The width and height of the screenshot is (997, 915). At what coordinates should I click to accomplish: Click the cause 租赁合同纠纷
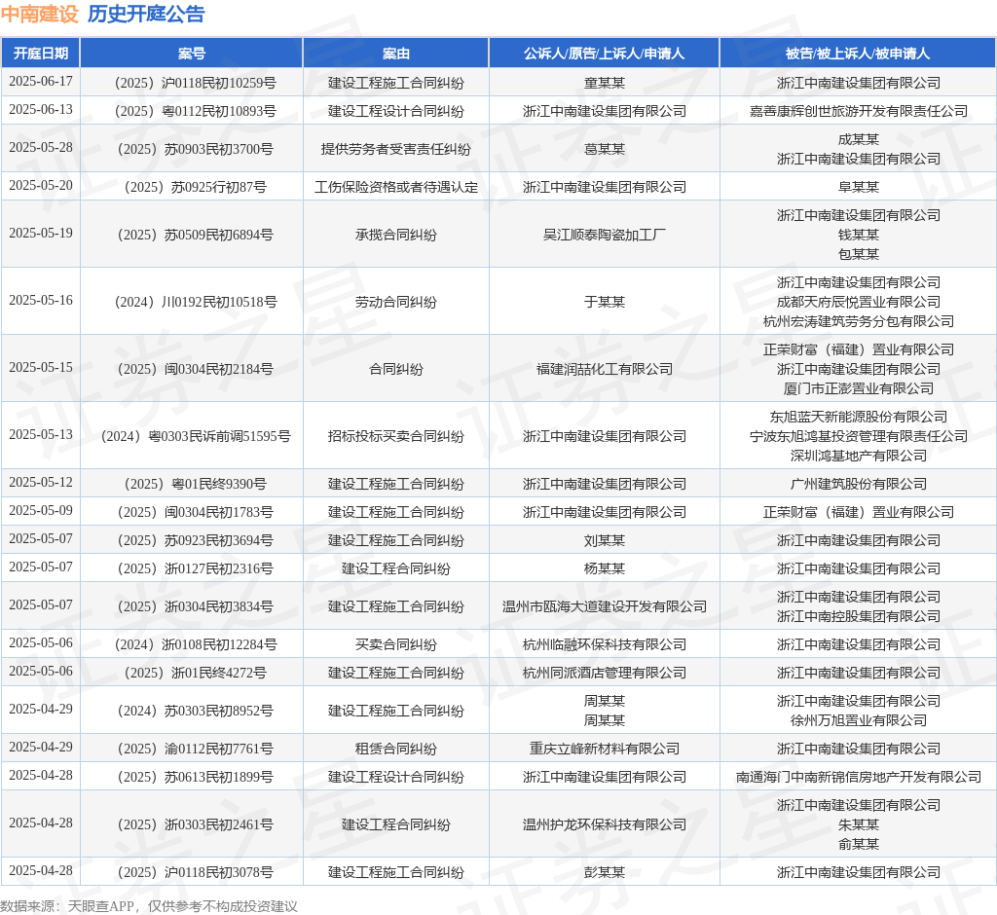[x=395, y=750]
